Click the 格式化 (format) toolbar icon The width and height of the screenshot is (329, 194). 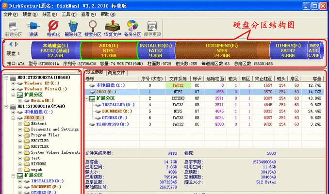click(x=53, y=29)
